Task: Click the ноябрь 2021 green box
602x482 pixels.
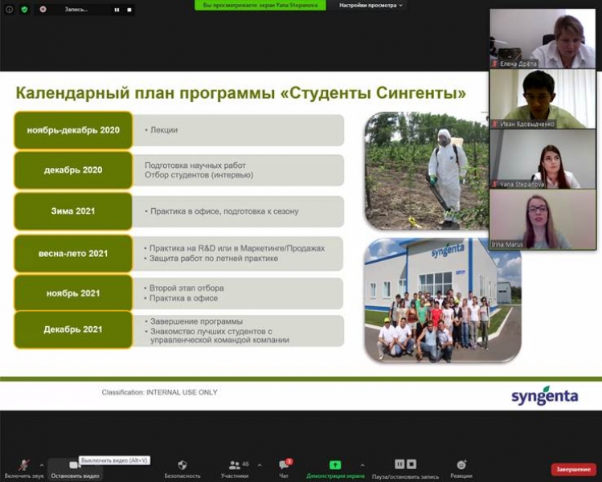Action: [x=73, y=293]
